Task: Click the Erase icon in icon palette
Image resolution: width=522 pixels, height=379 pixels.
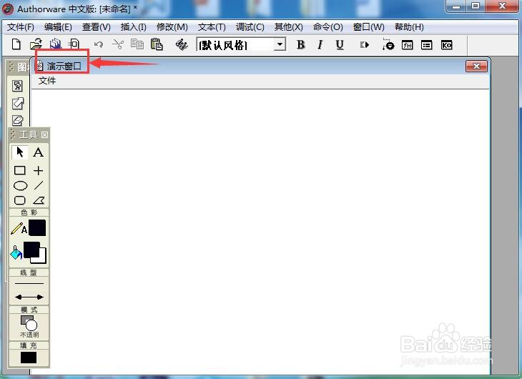Action: point(18,120)
